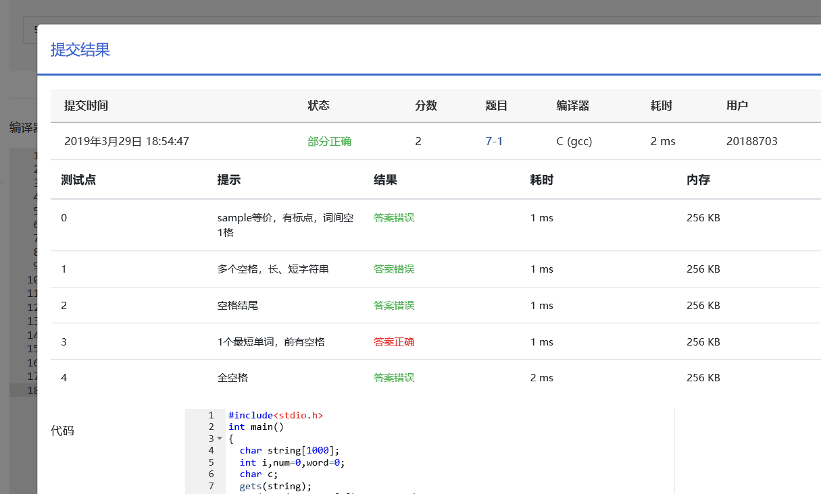The height and width of the screenshot is (494, 821).
Task: Click 256 KB memory for test point 1
Action: (703, 269)
